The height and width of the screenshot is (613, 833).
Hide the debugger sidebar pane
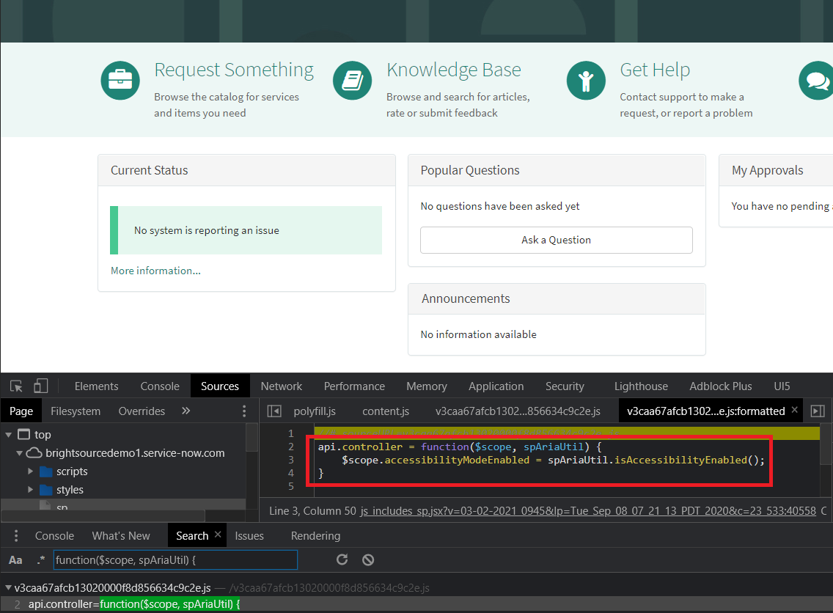point(818,411)
